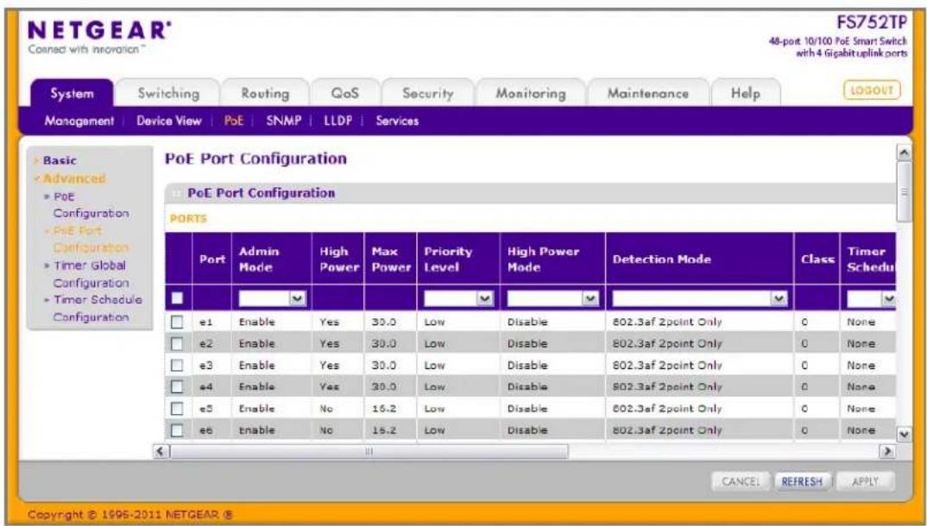Click High Power value No for e5
The height and width of the screenshot is (526, 927).
click(x=326, y=409)
